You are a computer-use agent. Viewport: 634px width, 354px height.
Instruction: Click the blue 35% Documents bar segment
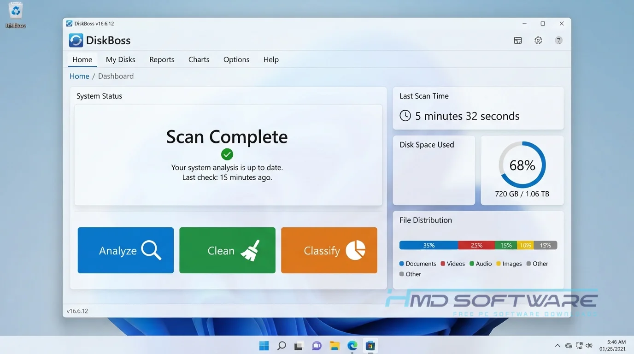429,245
